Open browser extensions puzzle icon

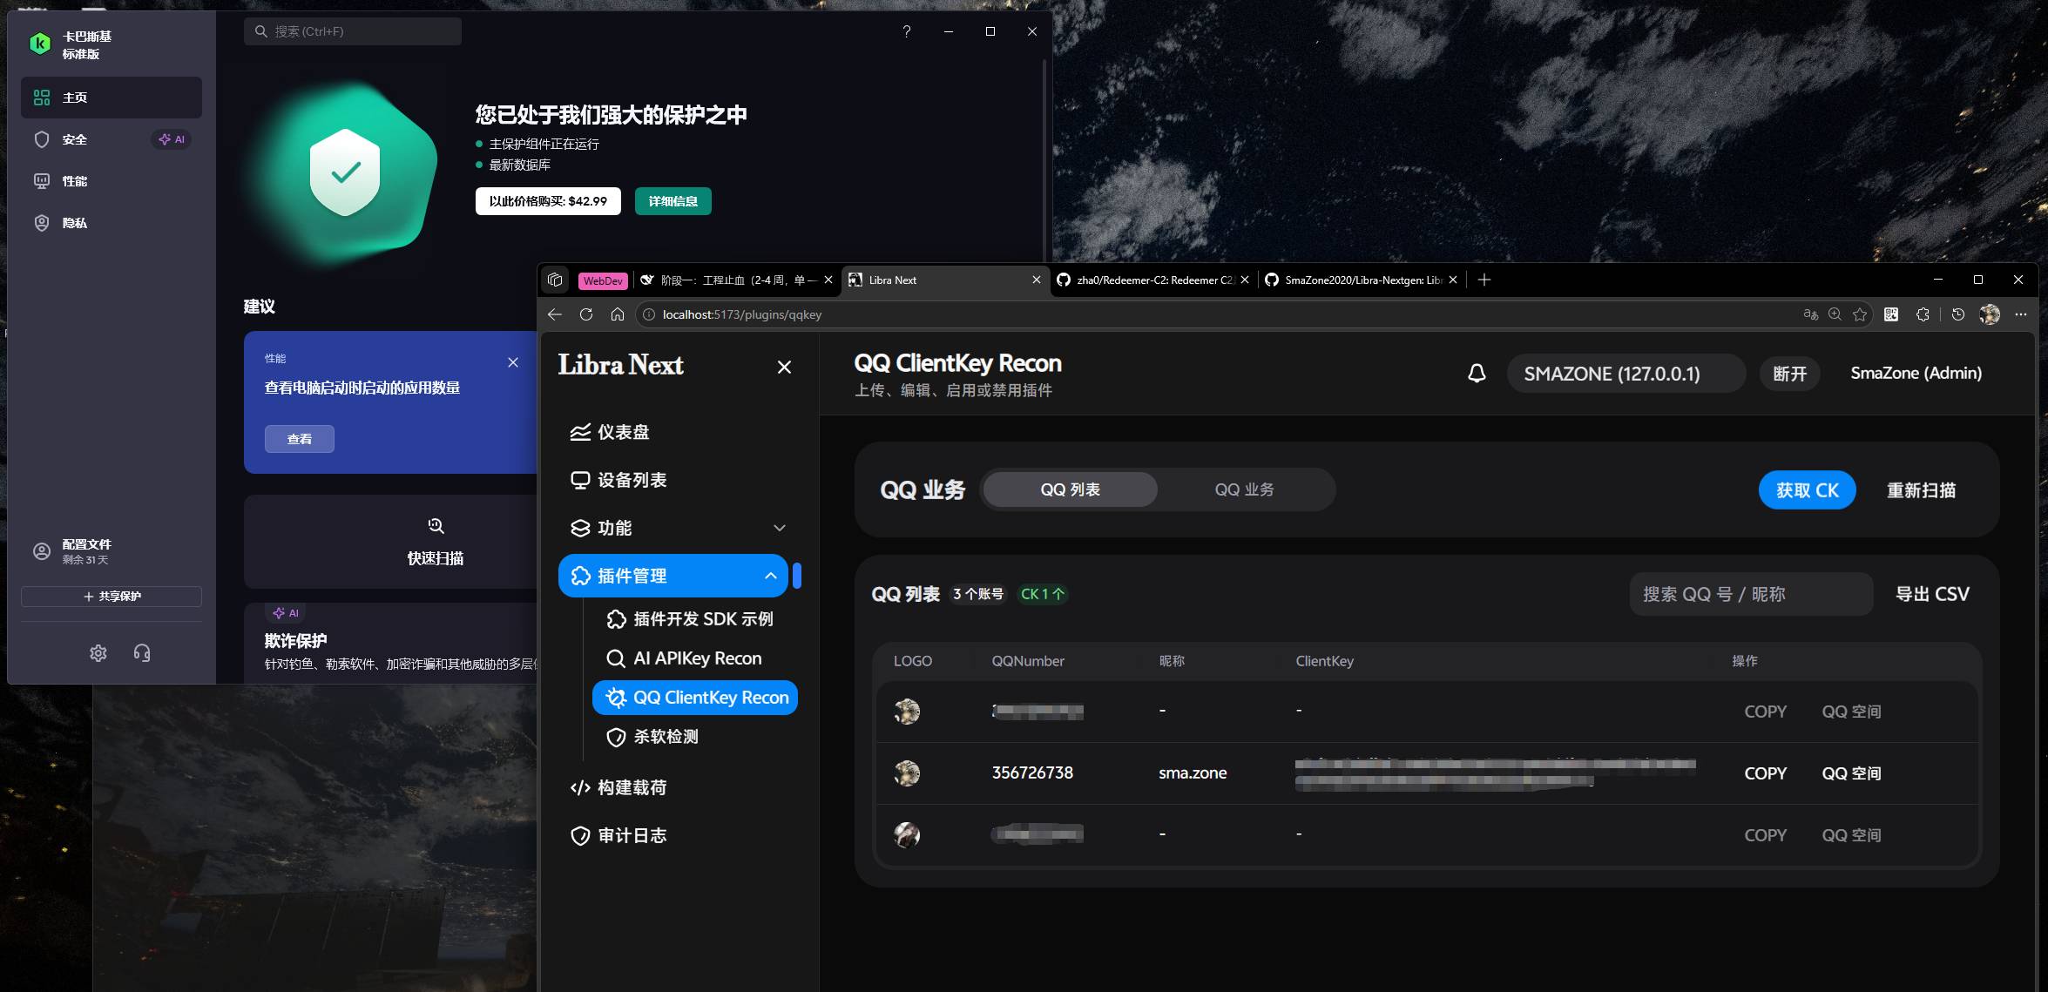(x=1923, y=314)
